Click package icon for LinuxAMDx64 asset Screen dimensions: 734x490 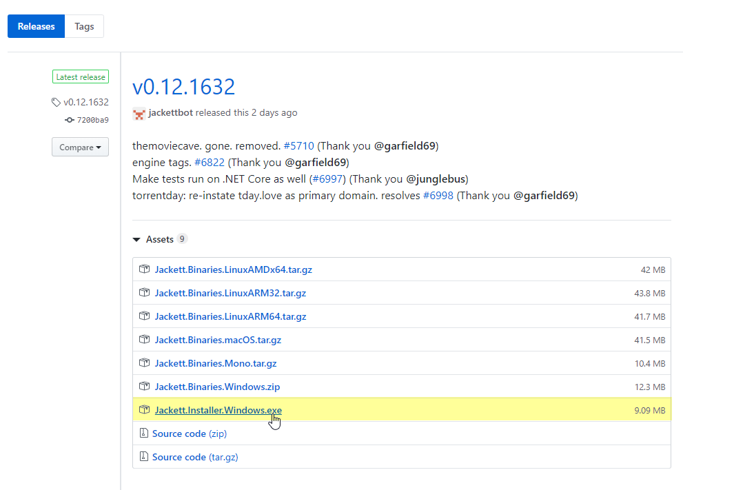click(144, 269)
